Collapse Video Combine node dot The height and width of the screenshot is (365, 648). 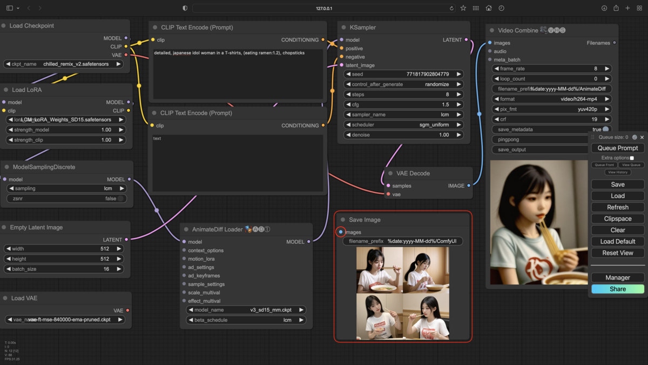point(492,30)
